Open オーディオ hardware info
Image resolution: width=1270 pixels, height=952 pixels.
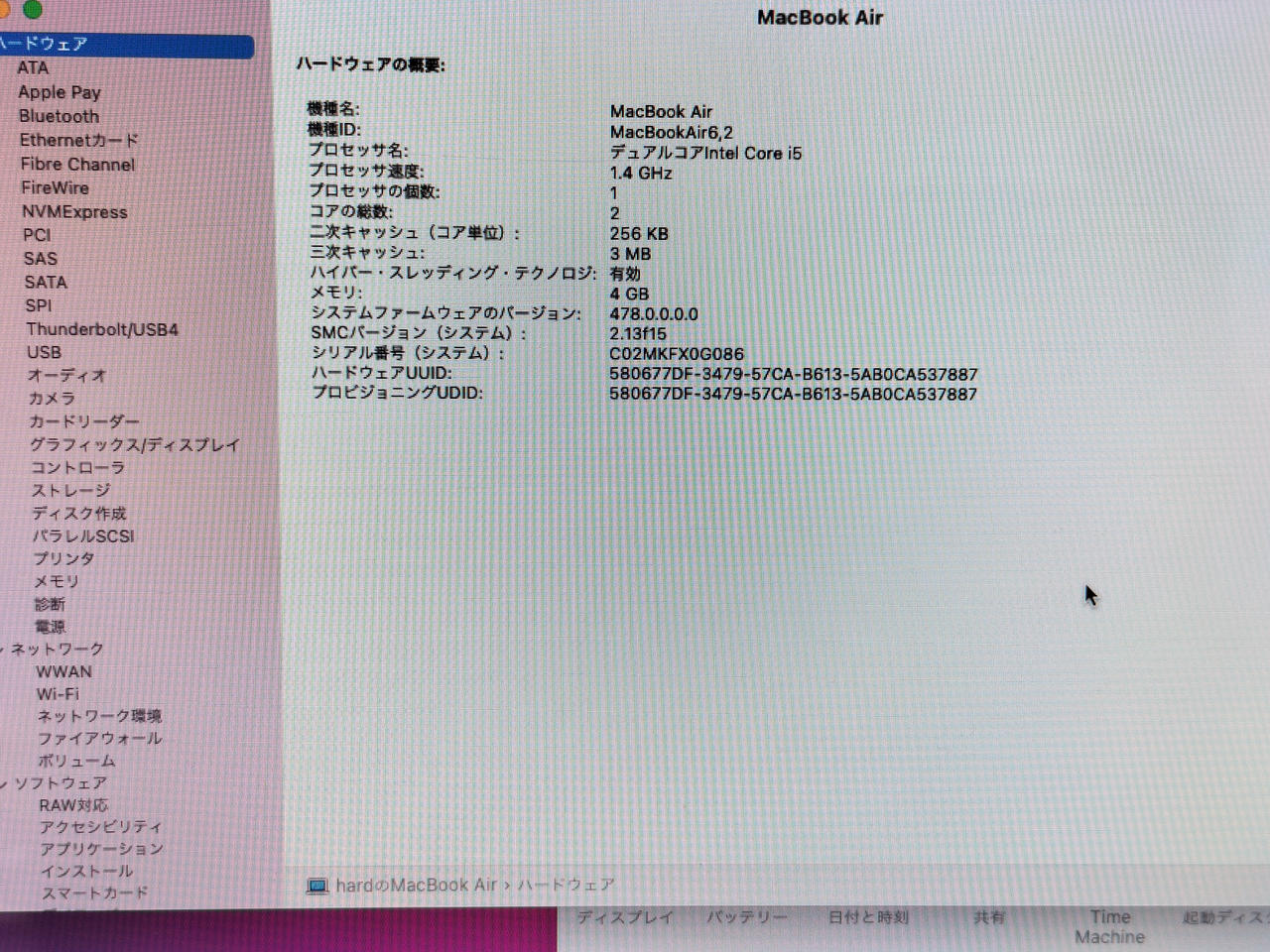66,375
